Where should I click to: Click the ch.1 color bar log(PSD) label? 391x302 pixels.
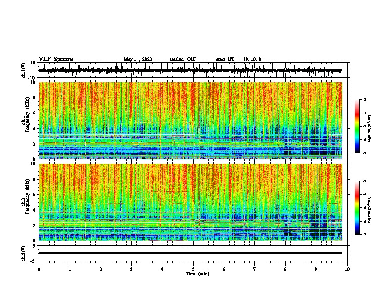click(x=369, y=128)
